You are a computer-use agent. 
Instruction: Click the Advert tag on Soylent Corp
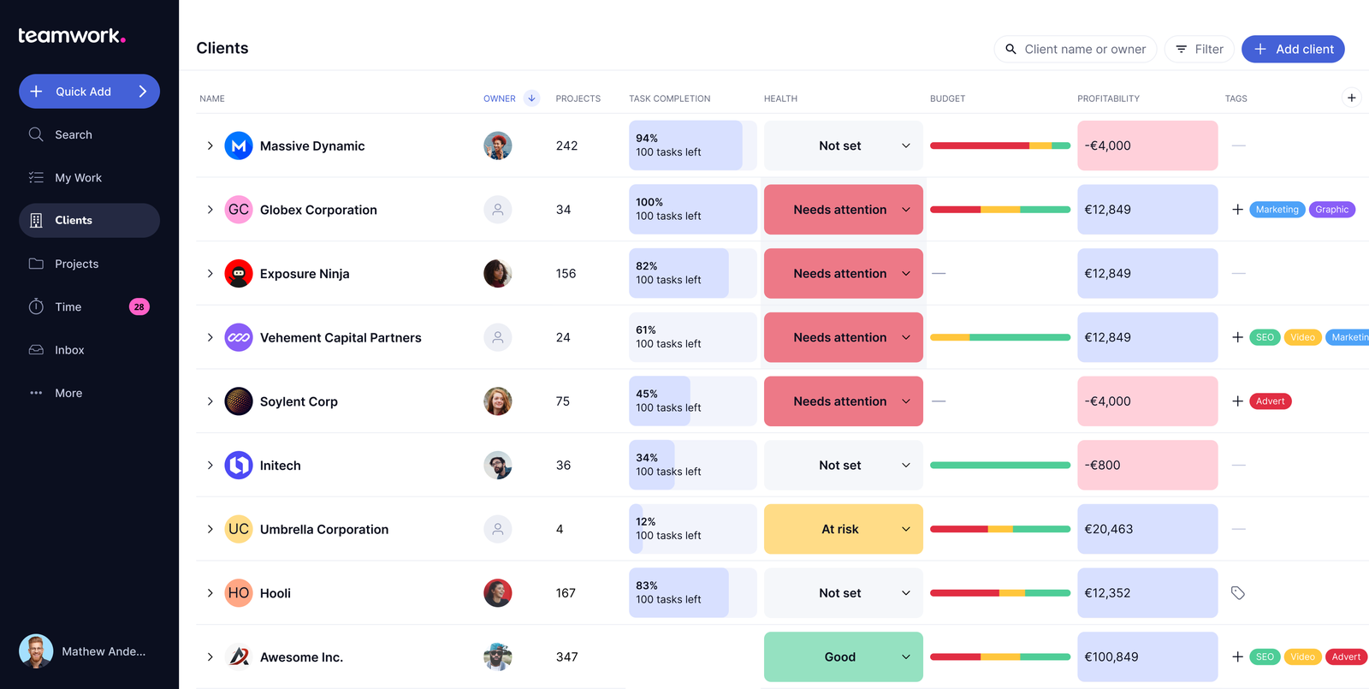1271,401
